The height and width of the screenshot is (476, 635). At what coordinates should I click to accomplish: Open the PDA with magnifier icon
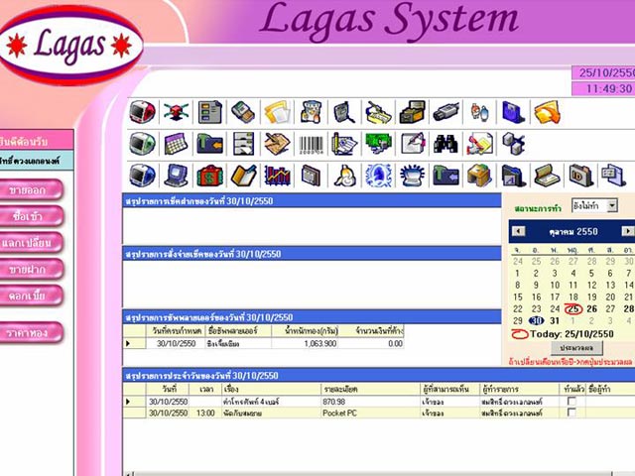tap(344, 112)
